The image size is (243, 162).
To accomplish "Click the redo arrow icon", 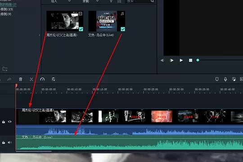I will coord(9,79).
